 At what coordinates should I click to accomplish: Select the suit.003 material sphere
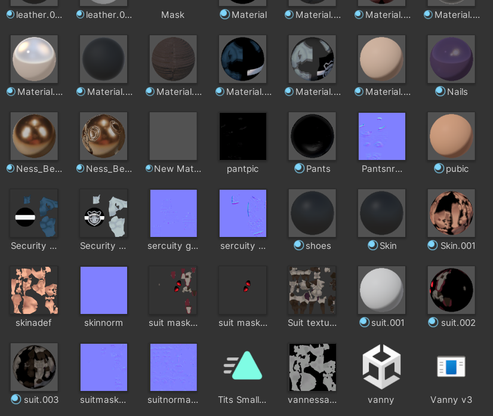click(x=34, y=367)
